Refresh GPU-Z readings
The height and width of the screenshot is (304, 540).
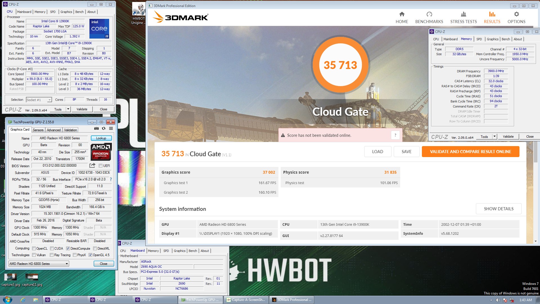coord(103,128)
